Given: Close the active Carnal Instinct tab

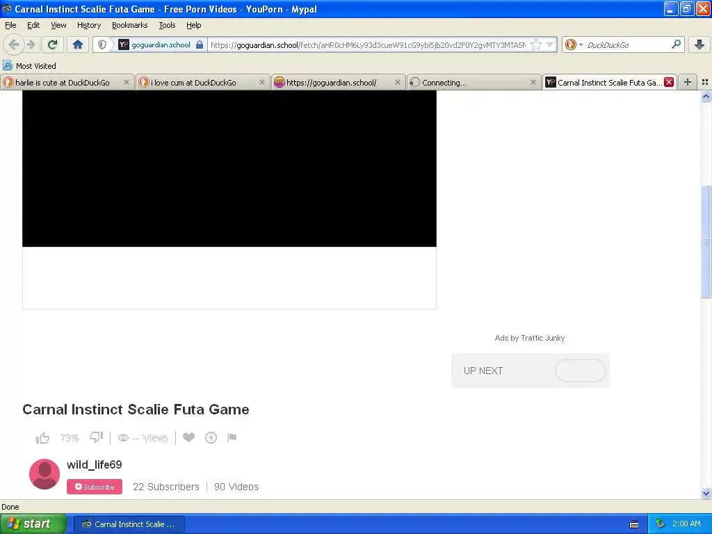Looking at the screenshot, I should pos(669,82).
